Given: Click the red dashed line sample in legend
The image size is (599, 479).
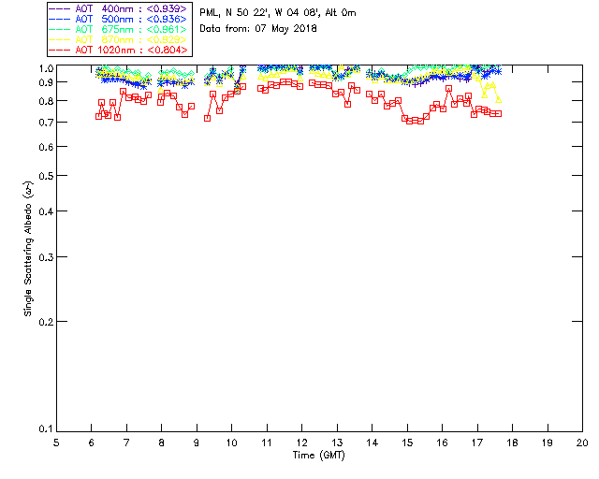Looking at the screenshot, I should click(60, 50).
